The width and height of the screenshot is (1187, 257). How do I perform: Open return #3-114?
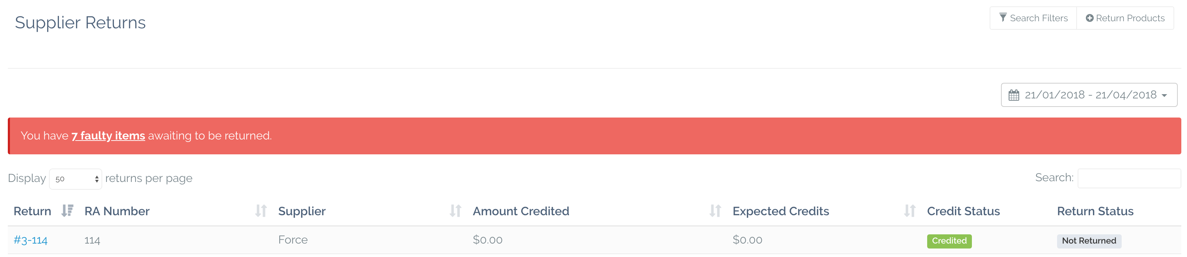31,240
